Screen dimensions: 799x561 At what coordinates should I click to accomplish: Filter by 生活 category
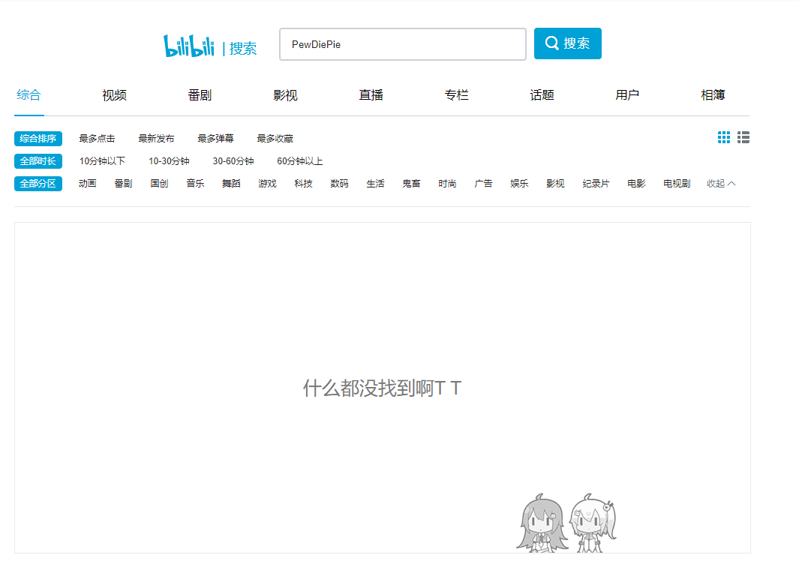click(x=376, y=184)
